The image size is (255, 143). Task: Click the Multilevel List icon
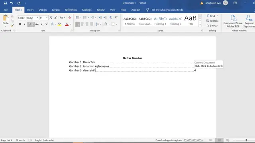pyautogui.click(x=92, y=17)
